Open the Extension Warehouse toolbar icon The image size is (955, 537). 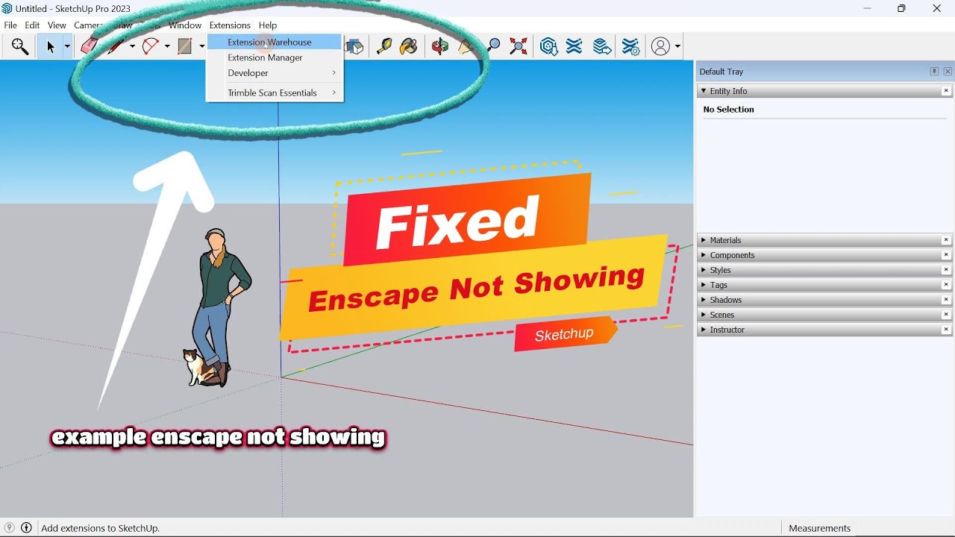click(x=574, y=46)
